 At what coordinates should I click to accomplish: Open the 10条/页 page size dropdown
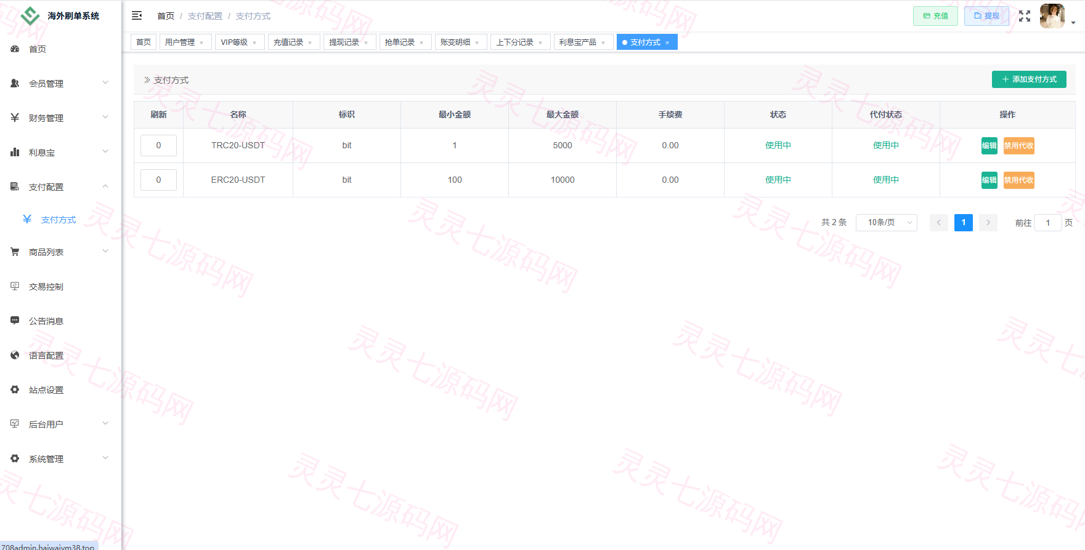coord(886,222)
